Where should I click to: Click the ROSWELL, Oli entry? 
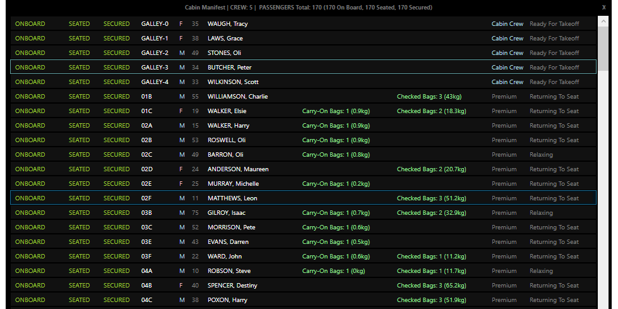pyautogui.click(x=303, y=140)
